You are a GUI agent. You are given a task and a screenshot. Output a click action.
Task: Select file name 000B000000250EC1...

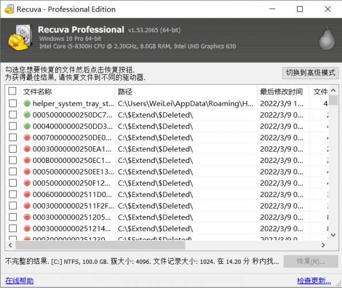tap(72, 160)
